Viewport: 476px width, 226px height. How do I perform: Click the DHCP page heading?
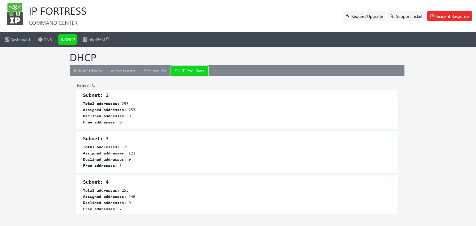pyautogui.click(x=83, y=58)
